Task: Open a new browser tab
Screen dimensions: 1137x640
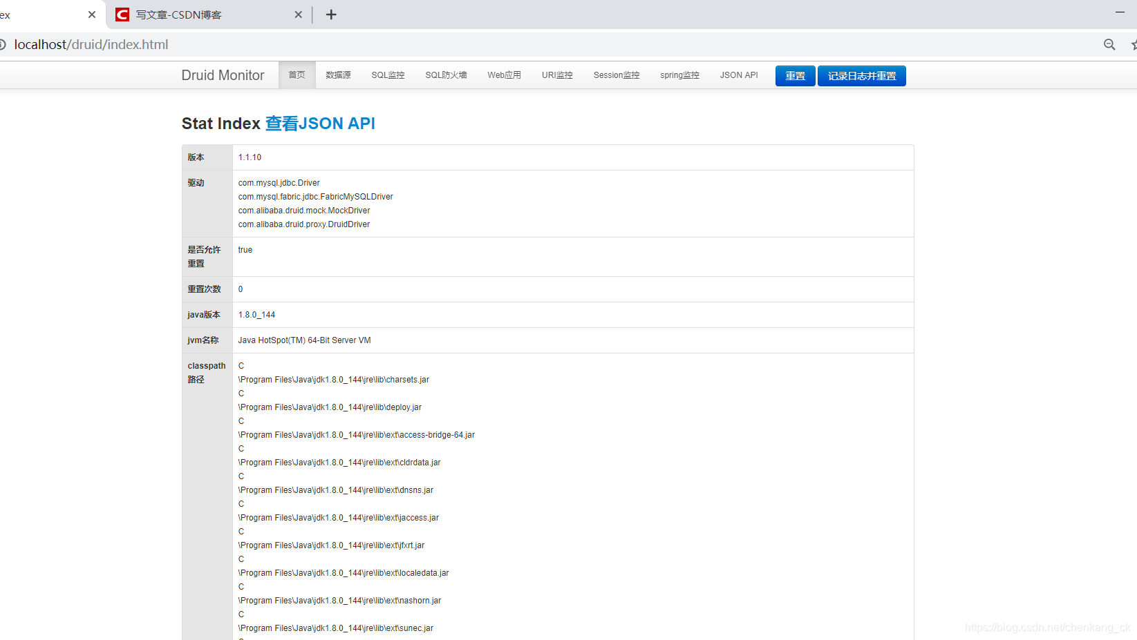Action: tap(331, 14)
